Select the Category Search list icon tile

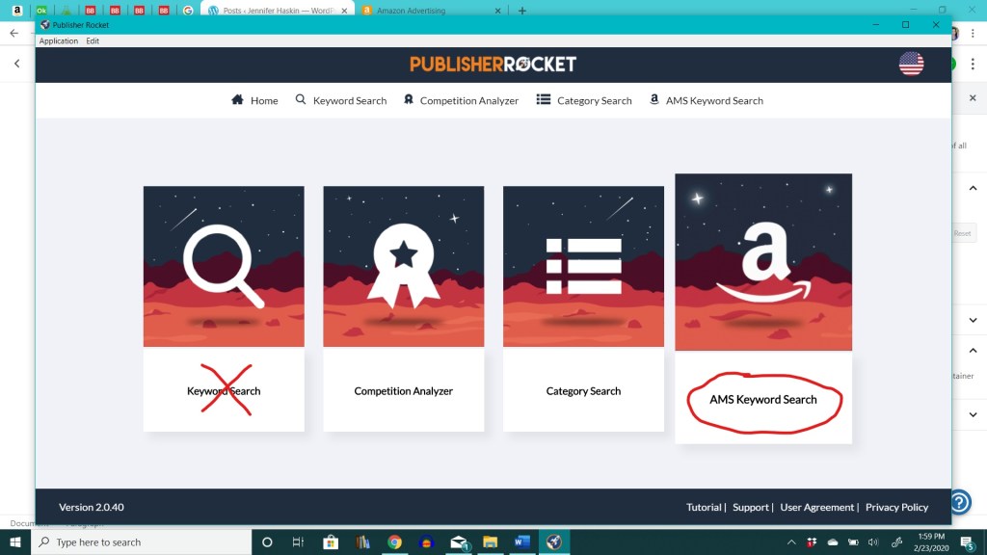click(x=583, y=266)
